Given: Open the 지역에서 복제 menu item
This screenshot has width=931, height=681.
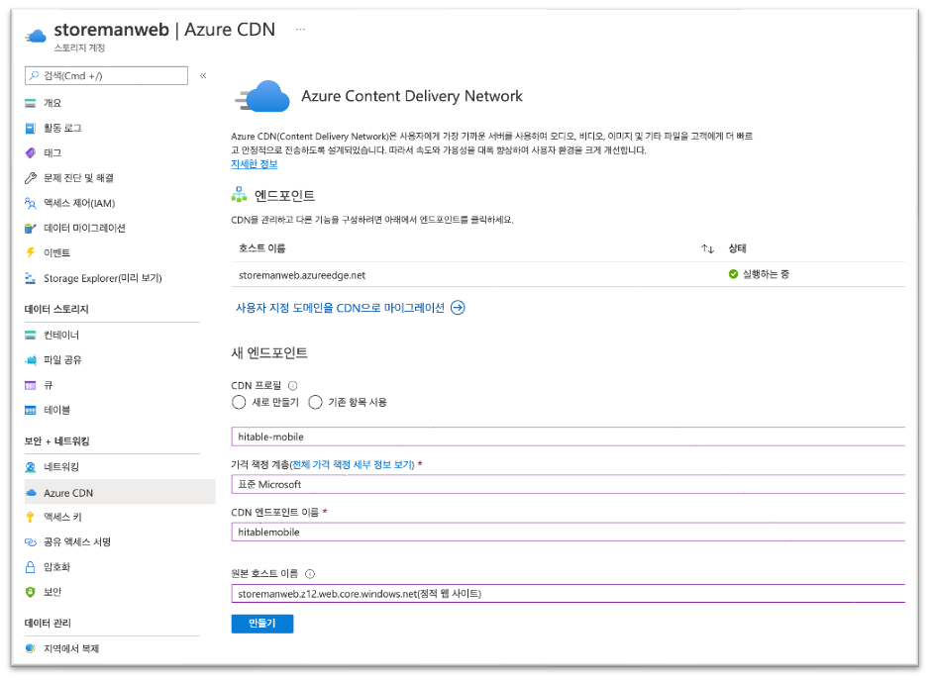Looking at the screenshot, I should point(71,649).
